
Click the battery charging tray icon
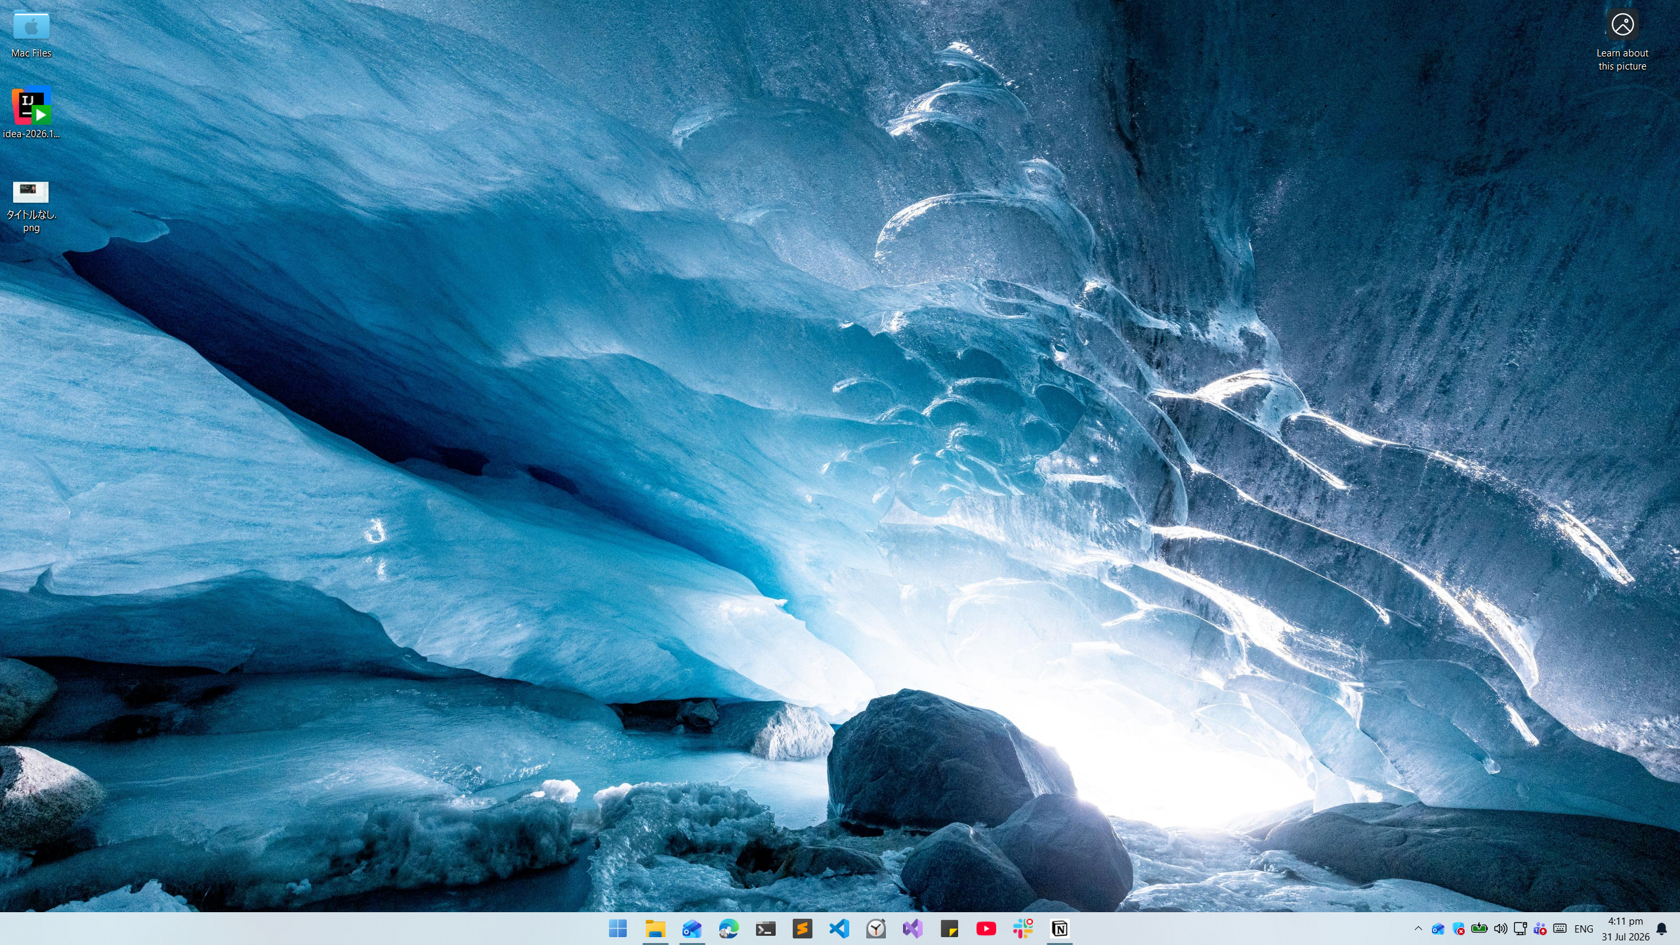pyautogui.click(x=1479, y=929)
